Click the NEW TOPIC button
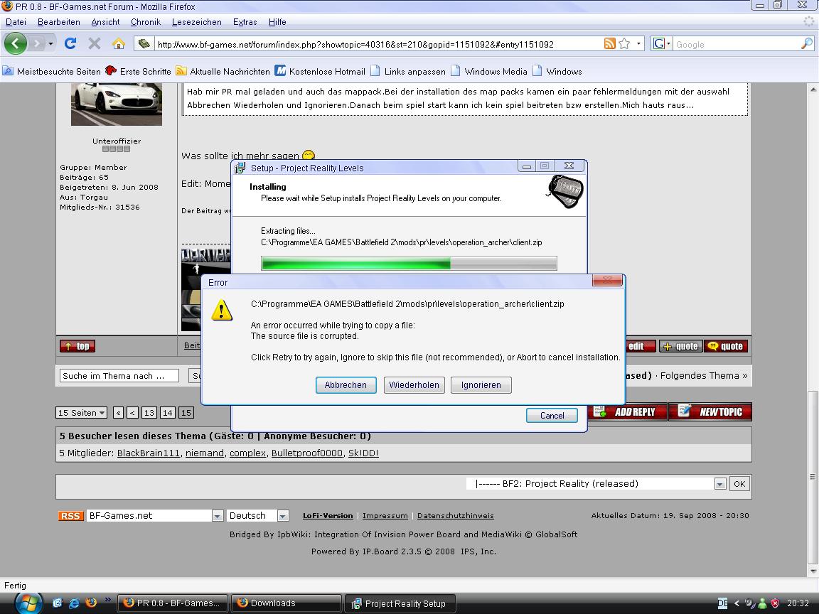The height and width of the screenshot is (614, 819). 710,411
